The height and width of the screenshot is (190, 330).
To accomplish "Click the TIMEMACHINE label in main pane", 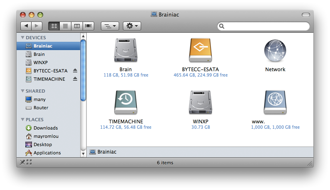I will click(126, 122).
